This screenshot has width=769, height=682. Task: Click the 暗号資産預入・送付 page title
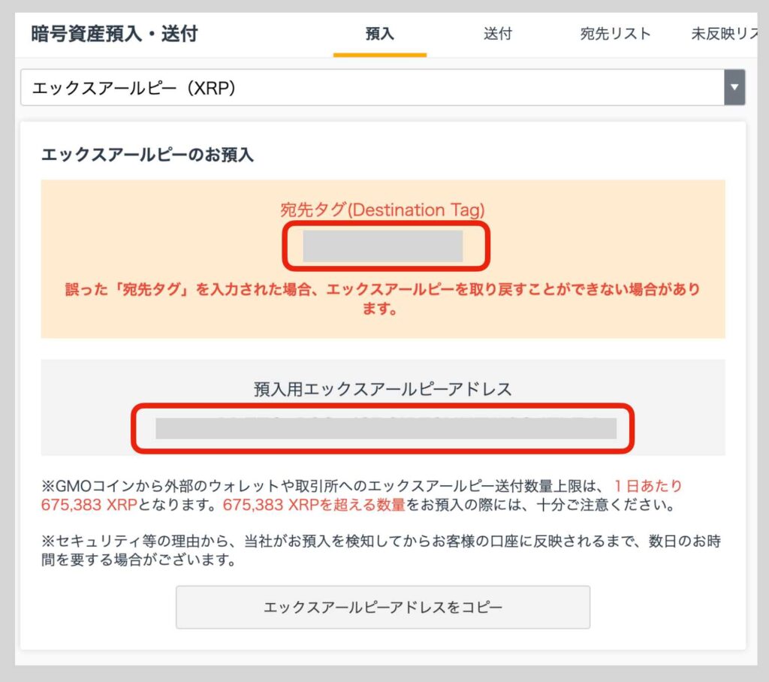[114, 34]
